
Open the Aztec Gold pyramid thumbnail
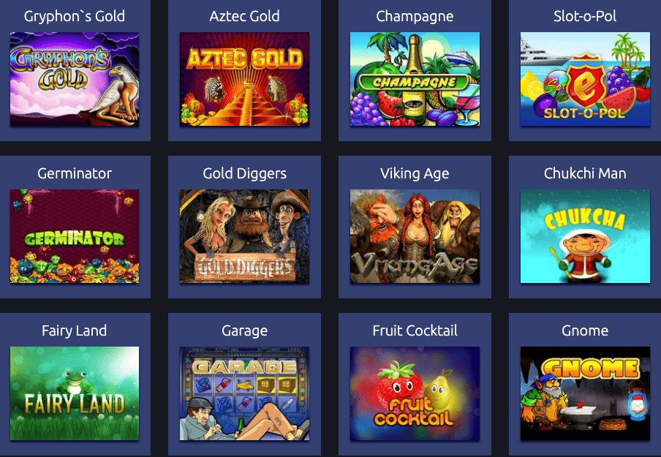click(244, 79)
